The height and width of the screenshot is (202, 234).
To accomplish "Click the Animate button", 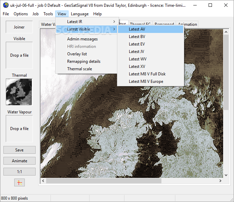I will tap(19, 161).
